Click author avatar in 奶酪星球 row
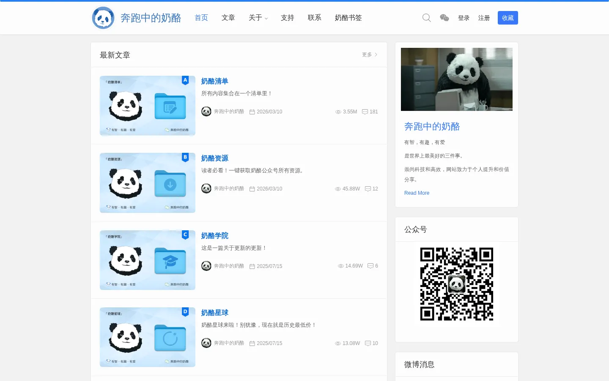Screen dimensions: 609x381 [x=206, y=343]
